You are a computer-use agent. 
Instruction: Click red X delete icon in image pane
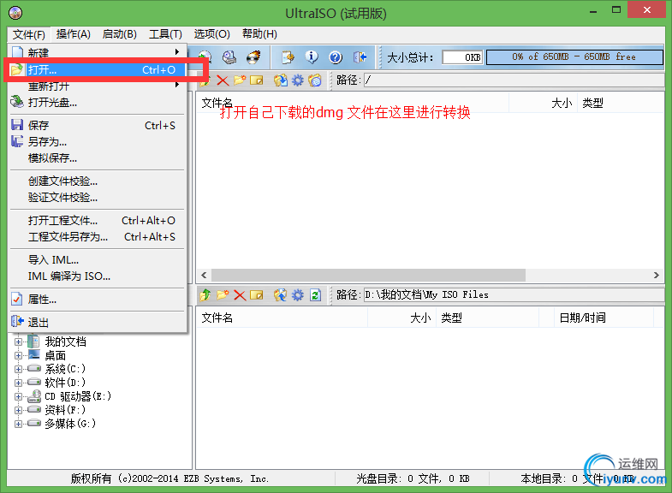[223, 80]
